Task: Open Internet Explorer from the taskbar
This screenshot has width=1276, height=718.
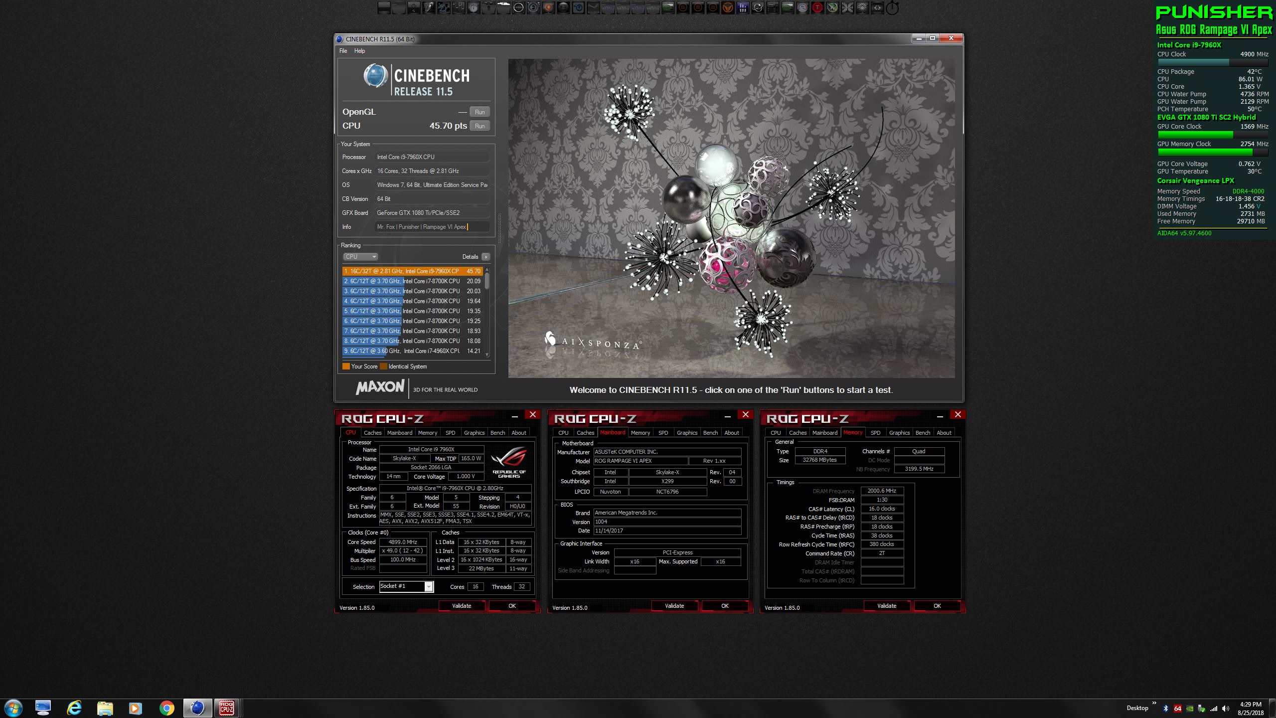Action: (74, 708)
